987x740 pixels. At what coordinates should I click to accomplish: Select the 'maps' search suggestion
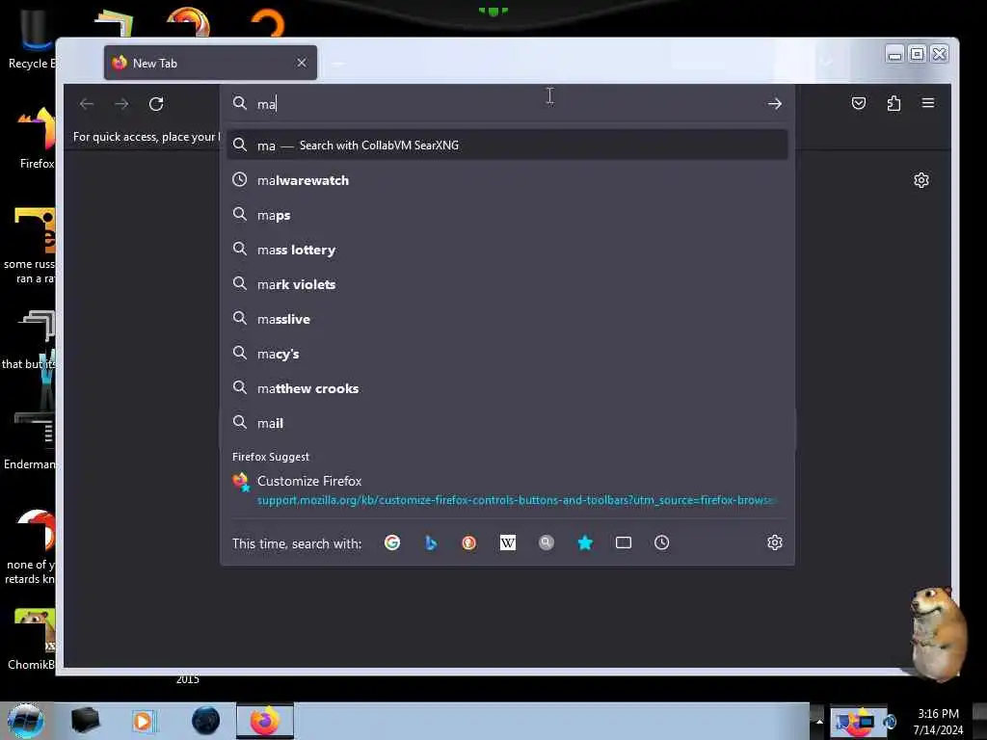tap(507, 215)
